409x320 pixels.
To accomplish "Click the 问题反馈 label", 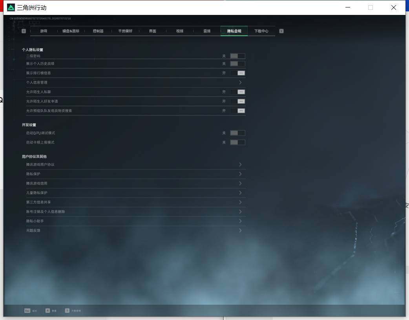I will [33, 230].
